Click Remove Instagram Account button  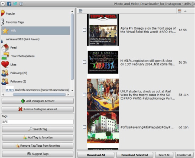pos(38,109)
